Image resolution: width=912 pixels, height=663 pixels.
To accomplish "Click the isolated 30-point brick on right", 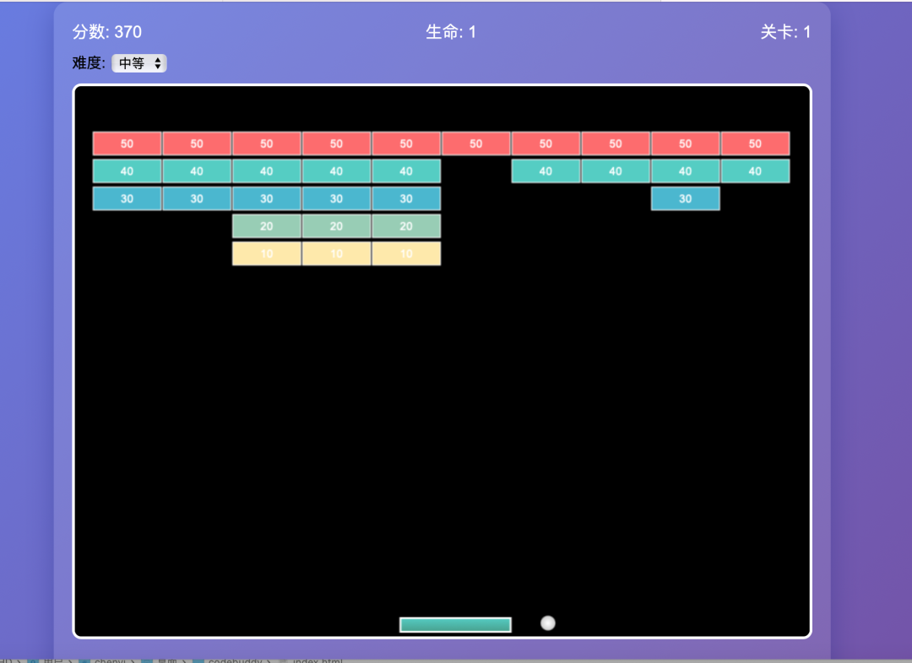I will click(685, 198).
